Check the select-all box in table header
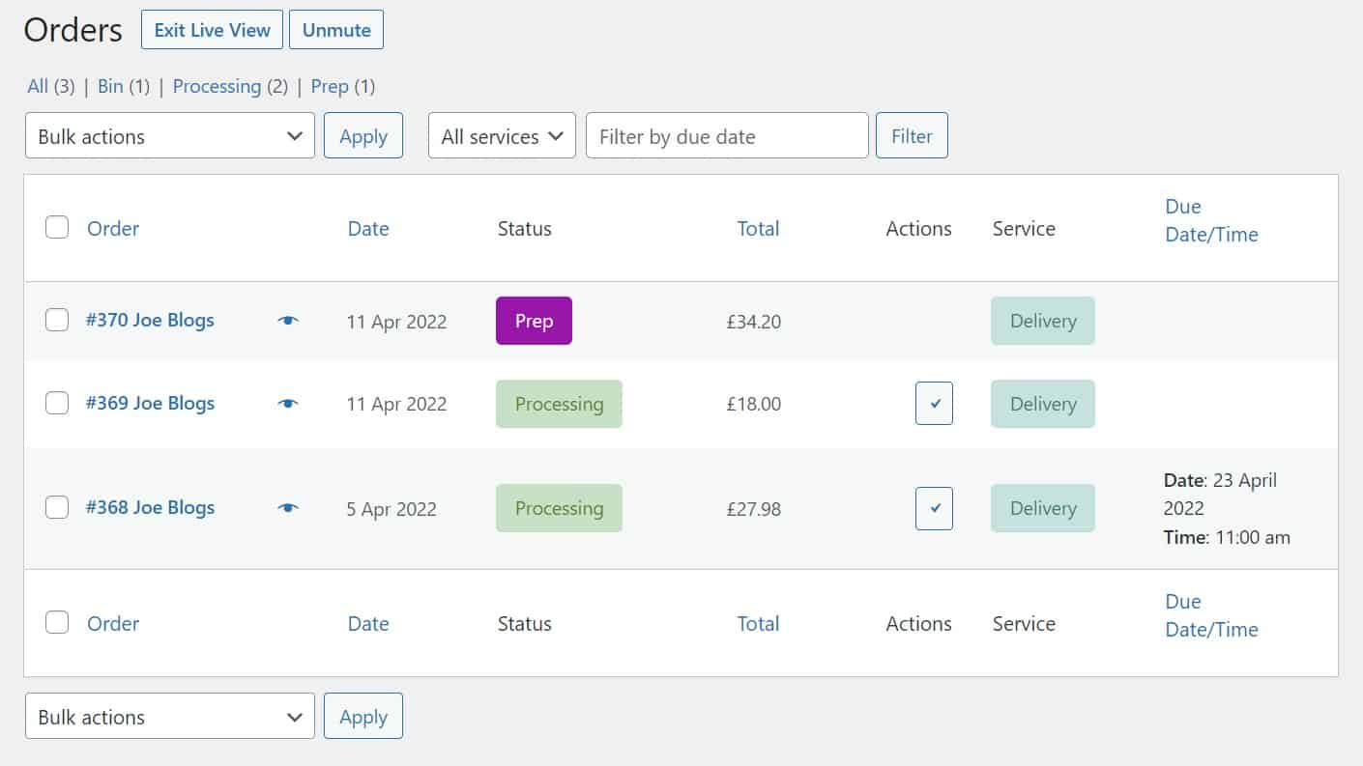 click(x=57, y=228)
